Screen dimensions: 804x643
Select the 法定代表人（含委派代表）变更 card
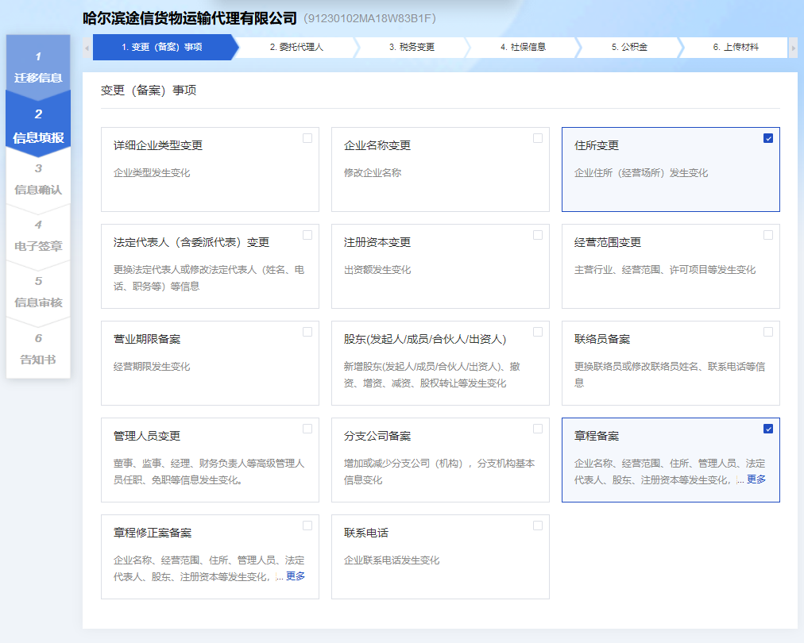[x=210, y=266]
